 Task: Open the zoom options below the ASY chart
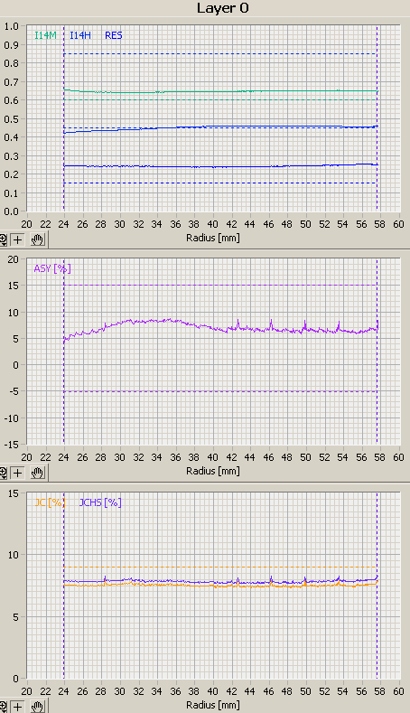[4, 473]
